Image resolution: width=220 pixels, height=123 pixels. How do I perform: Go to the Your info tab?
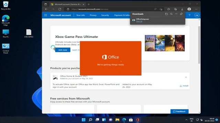click(x=80, y=15)
